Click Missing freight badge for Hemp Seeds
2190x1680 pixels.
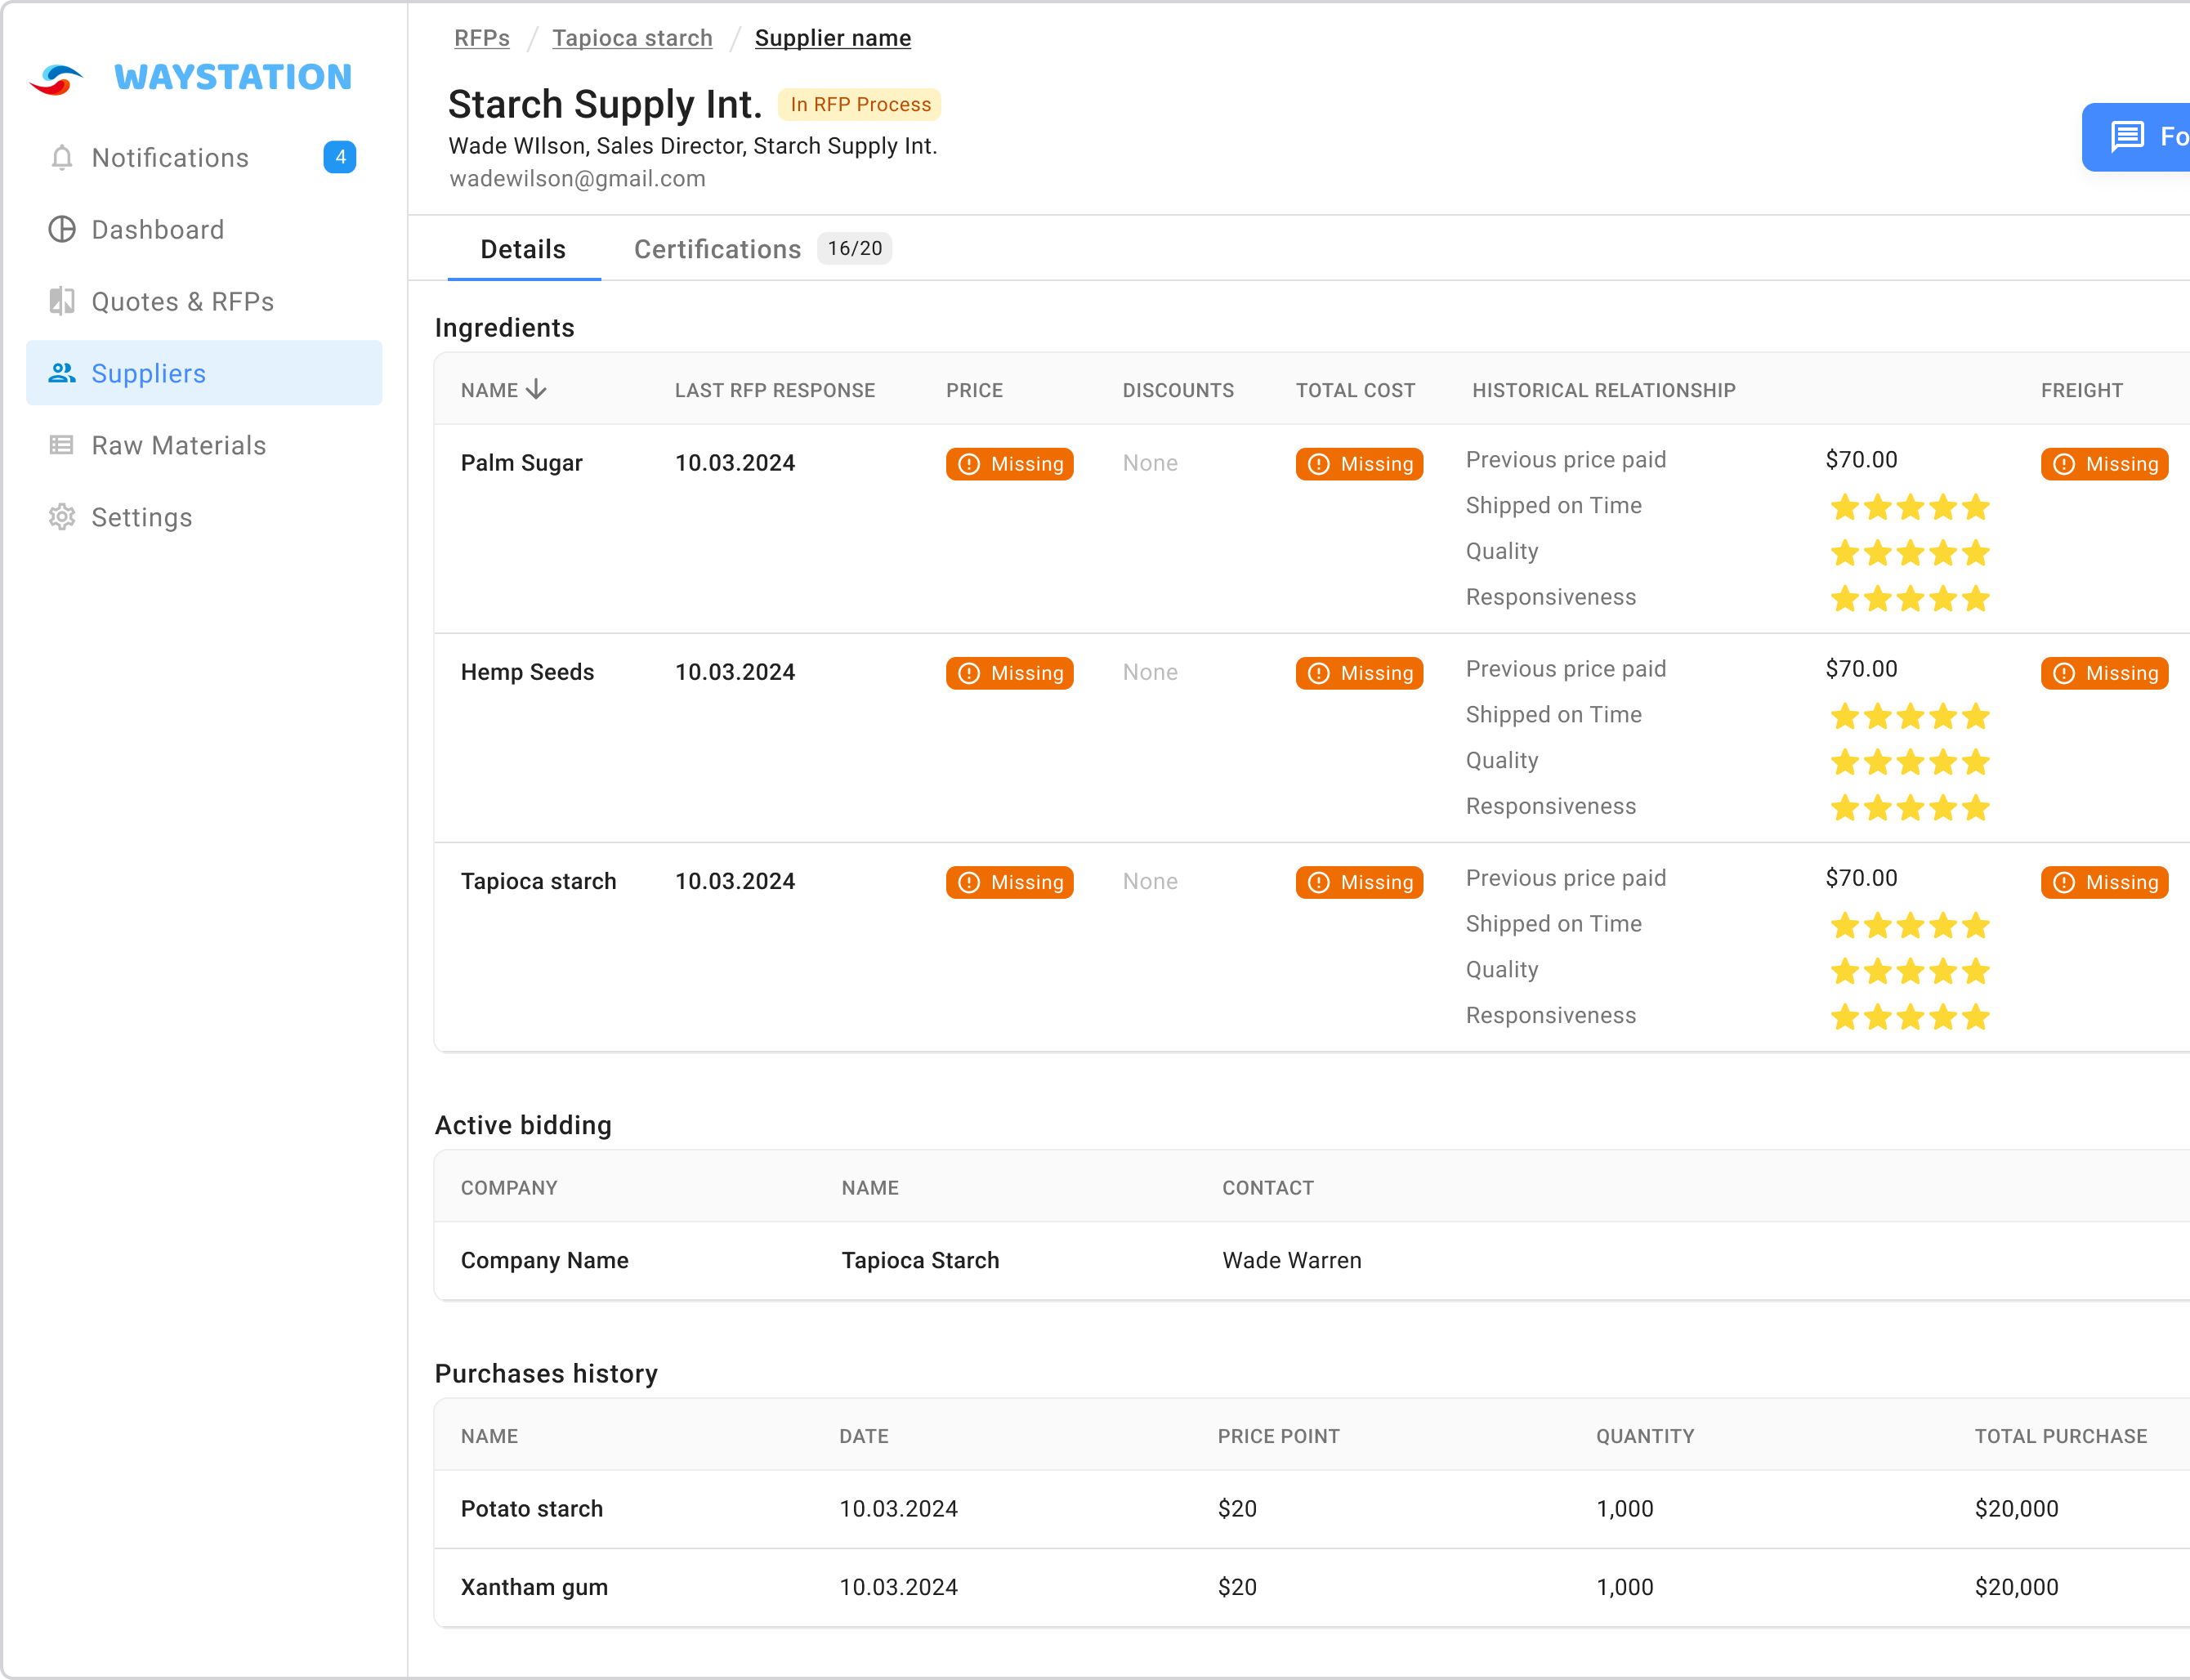click(x=2104, y=673)
